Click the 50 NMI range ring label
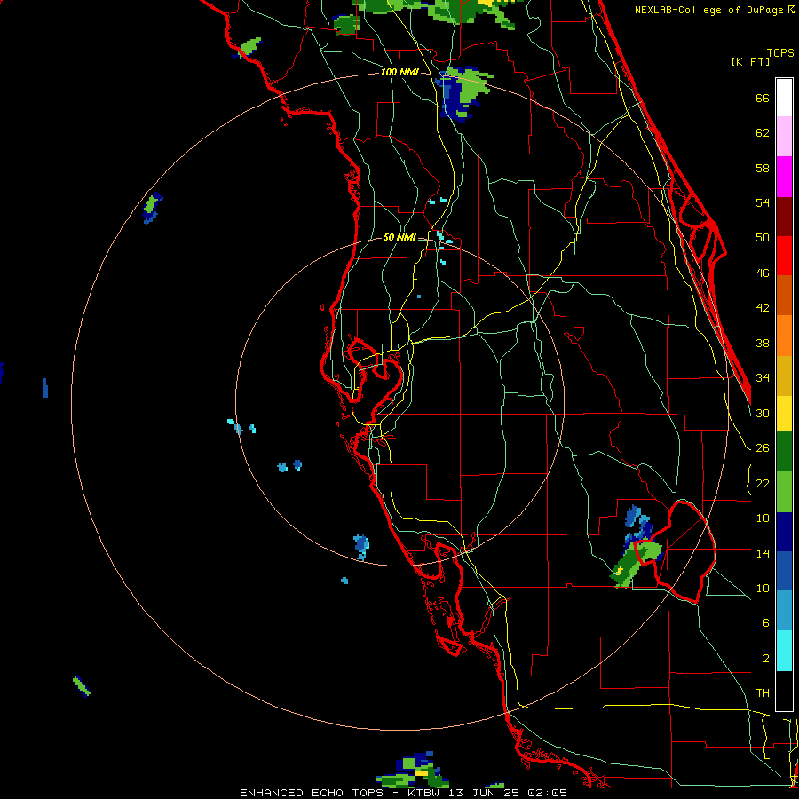 [x=399, y=237]
